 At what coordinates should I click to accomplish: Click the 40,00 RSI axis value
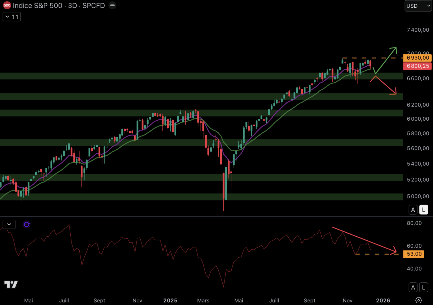coord(414,269)
